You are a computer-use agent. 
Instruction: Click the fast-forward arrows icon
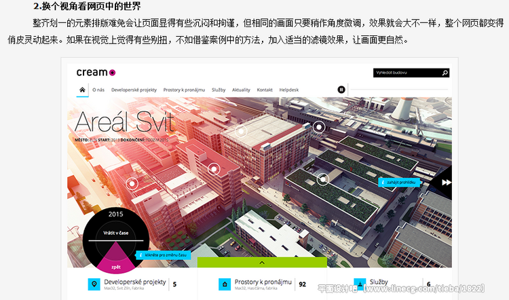447,183
